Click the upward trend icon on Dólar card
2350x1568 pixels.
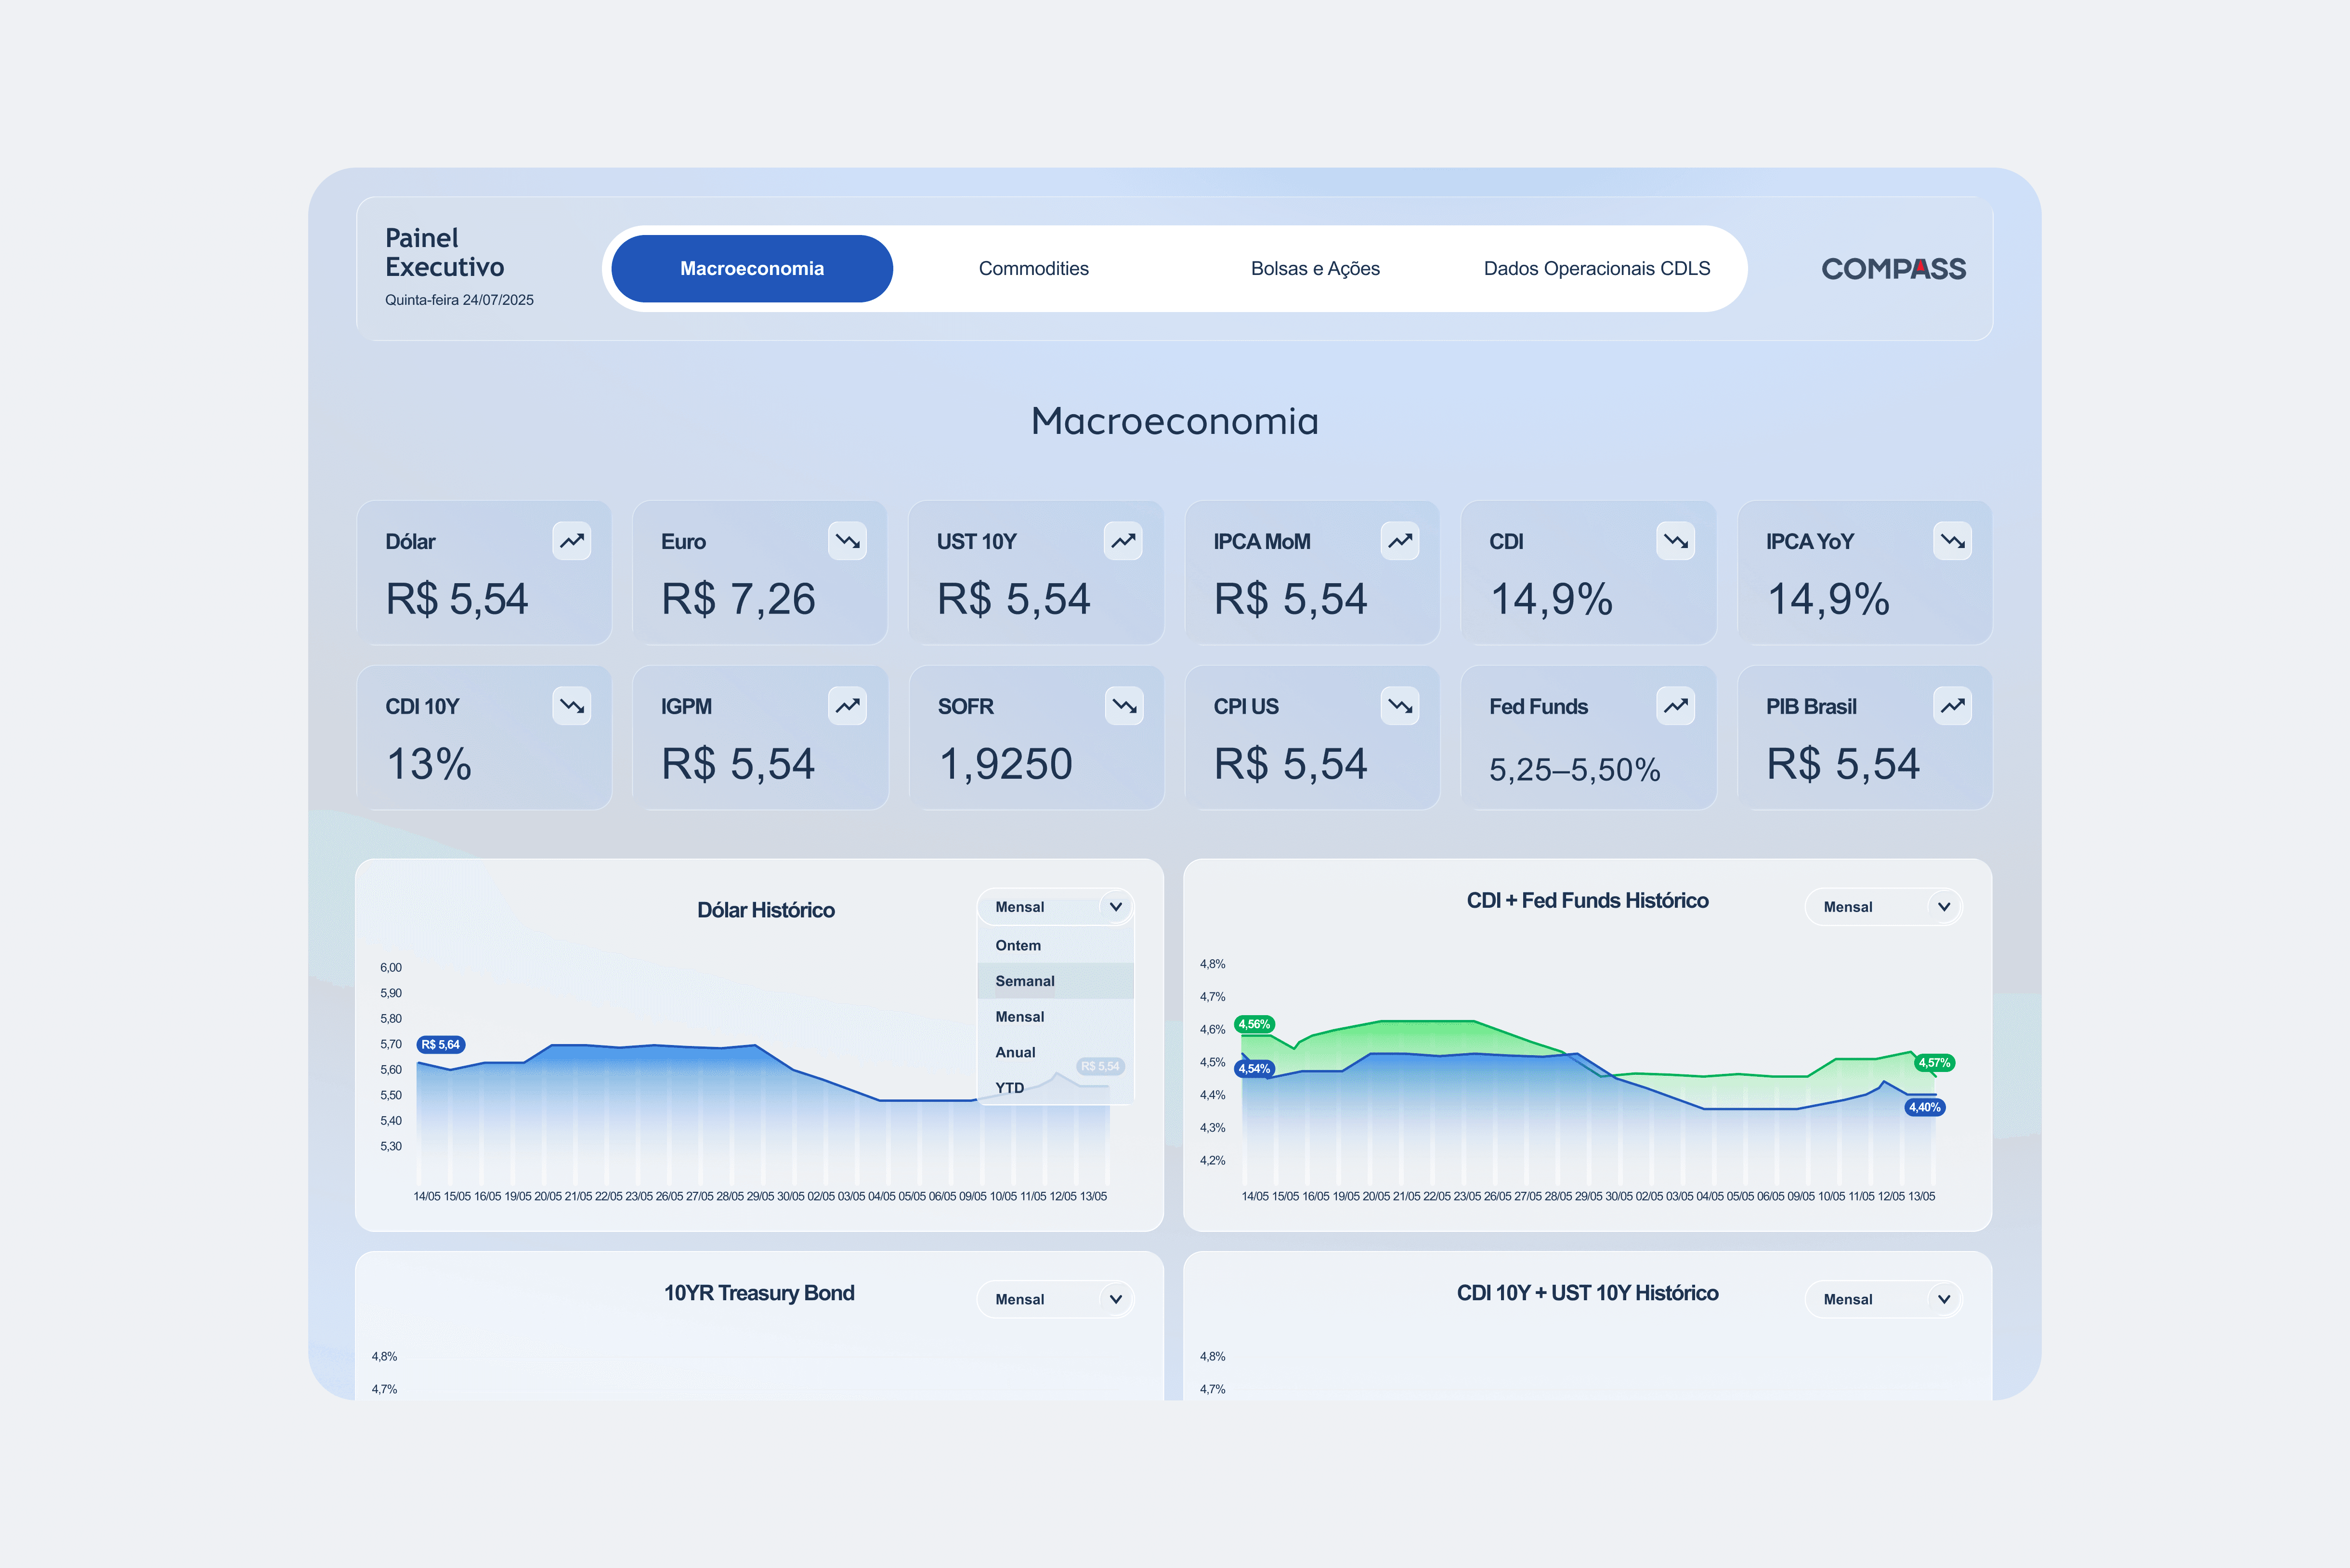pyautogui.click(x=571, y=541)
